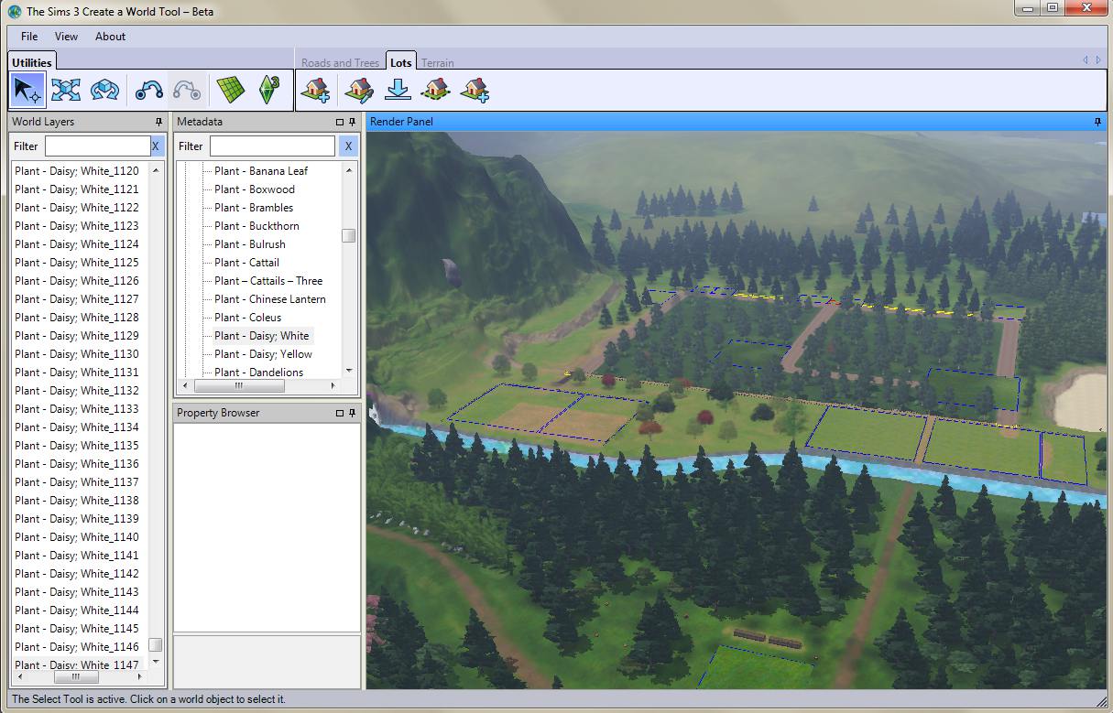
Task: Pin the World Layers panel
Action: coord(159,122)
